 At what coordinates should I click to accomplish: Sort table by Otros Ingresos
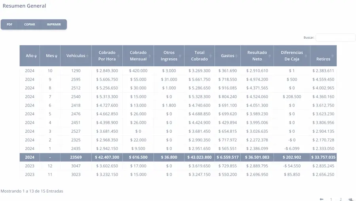click(x=169, y=56)
